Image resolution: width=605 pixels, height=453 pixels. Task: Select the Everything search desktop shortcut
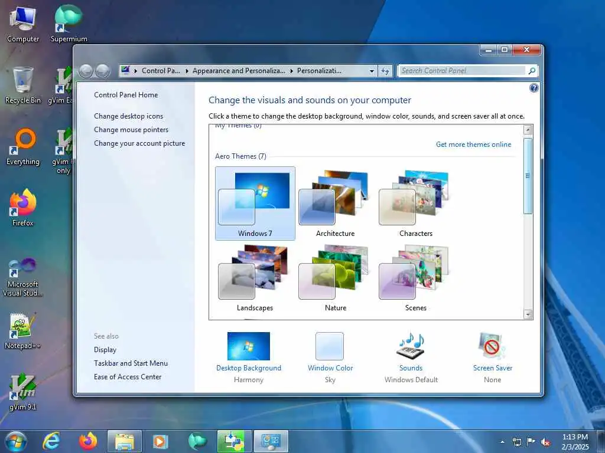point(23,147)
